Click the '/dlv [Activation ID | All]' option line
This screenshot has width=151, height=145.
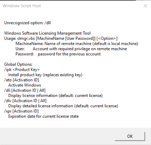click(25, 101)
